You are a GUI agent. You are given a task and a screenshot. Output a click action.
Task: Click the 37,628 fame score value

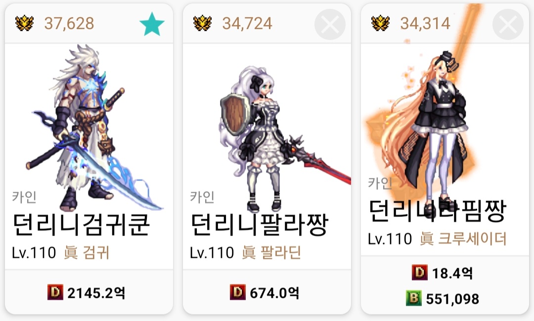(69, 24)
